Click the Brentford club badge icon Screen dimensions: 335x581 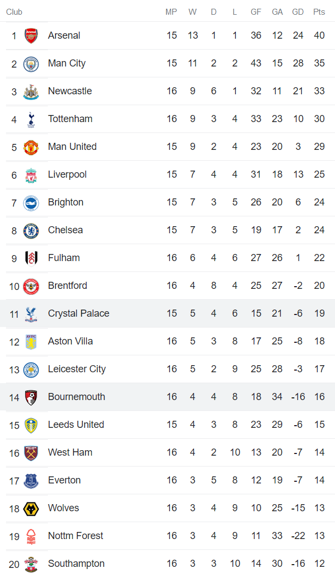point(31,286)
